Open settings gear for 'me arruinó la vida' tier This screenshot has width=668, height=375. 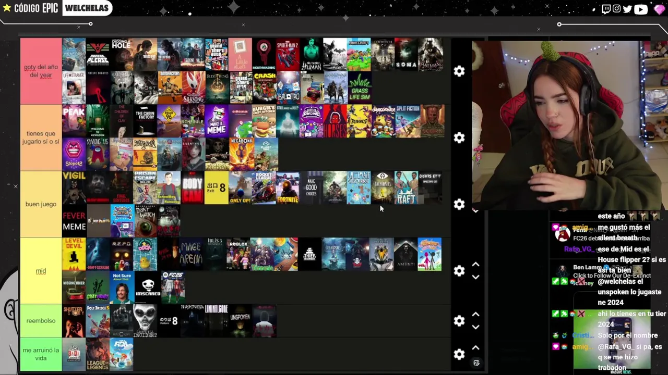459,355
